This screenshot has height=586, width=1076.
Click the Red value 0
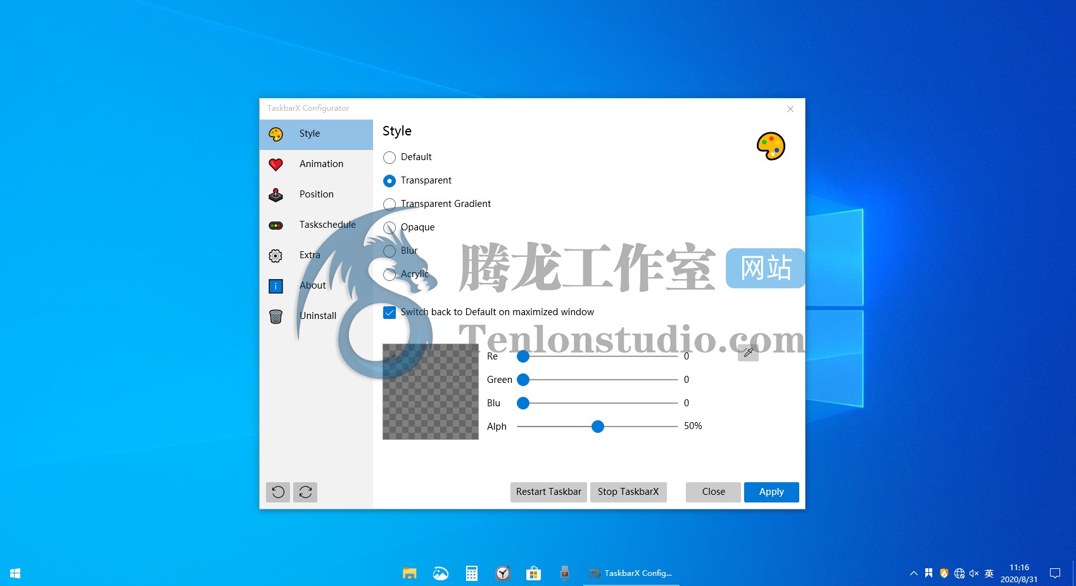[687, 356]
